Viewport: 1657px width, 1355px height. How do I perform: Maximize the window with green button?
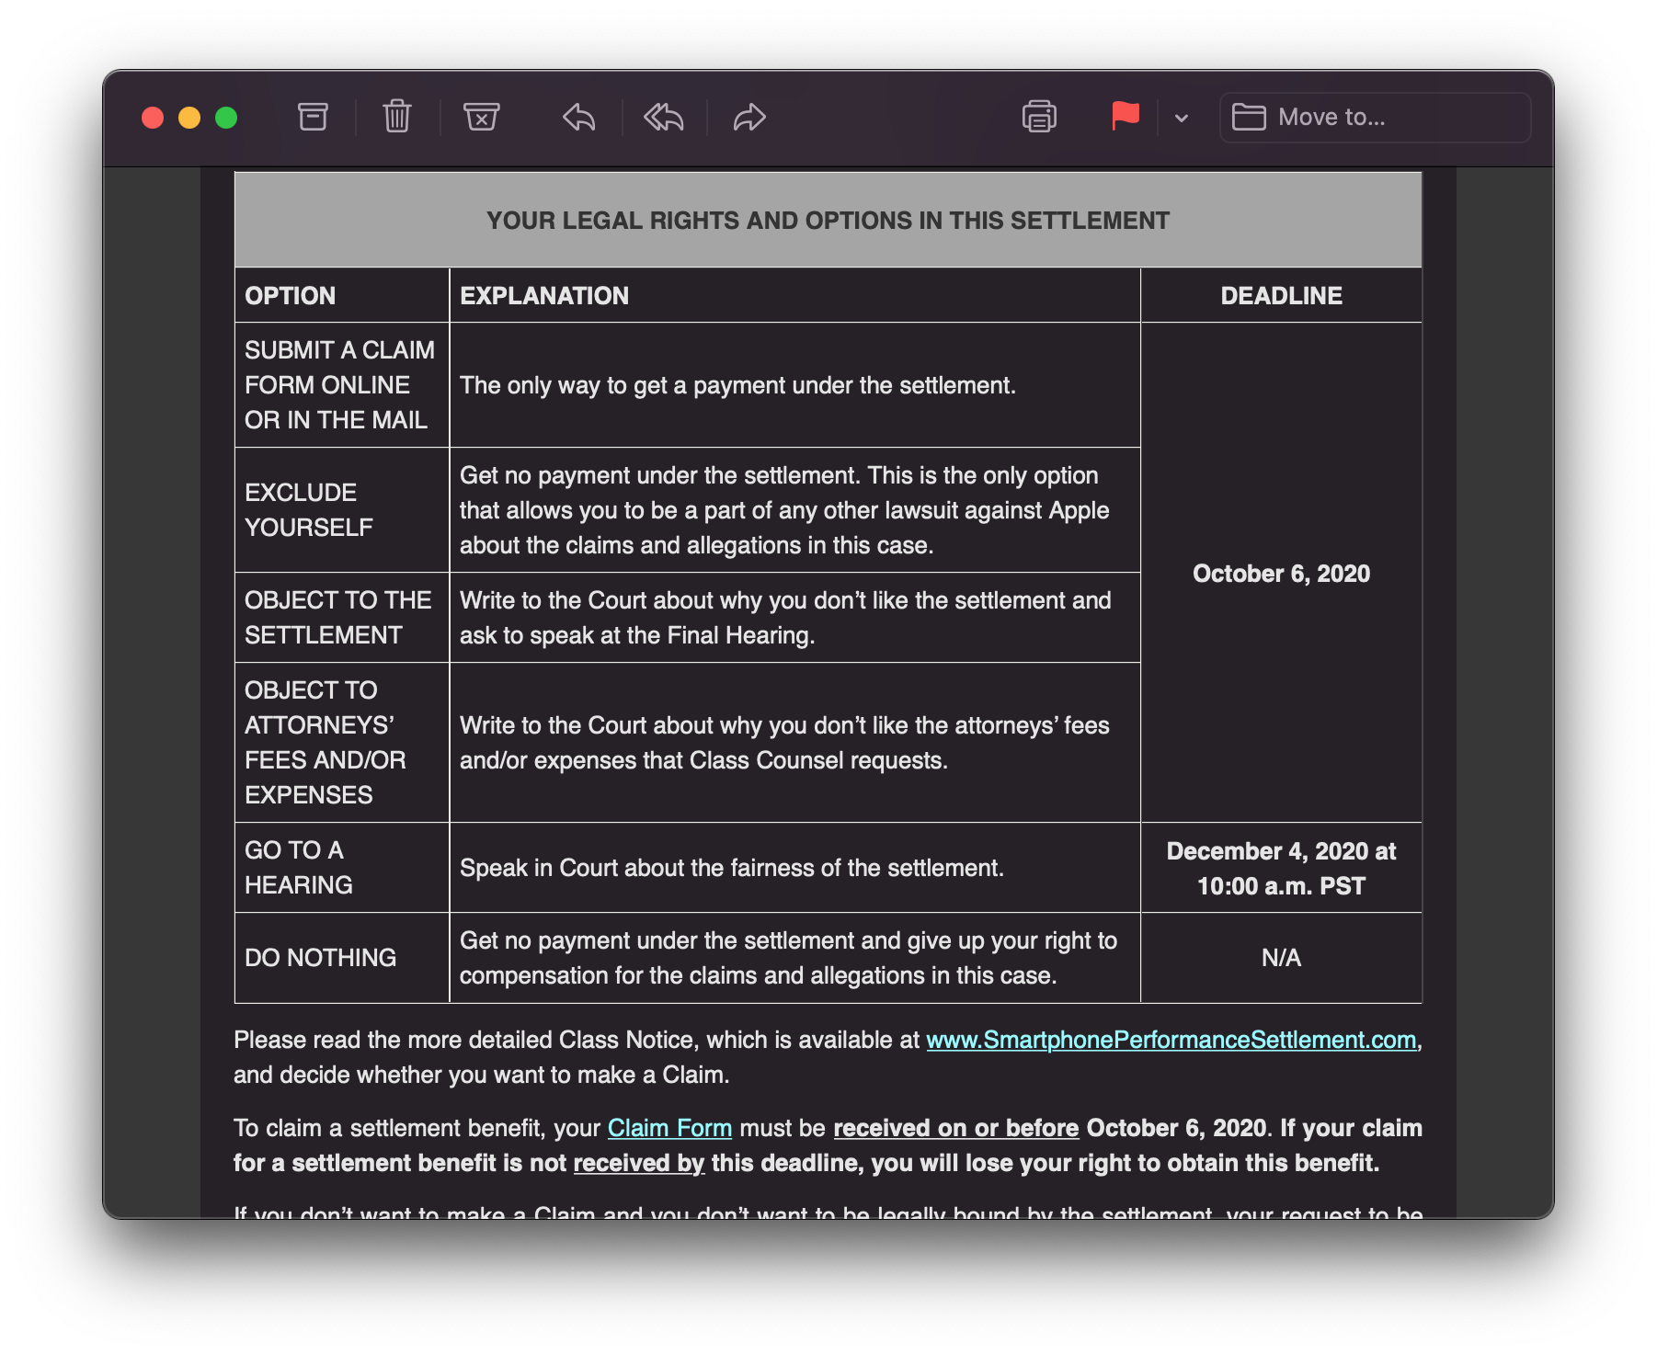[226, 118]
